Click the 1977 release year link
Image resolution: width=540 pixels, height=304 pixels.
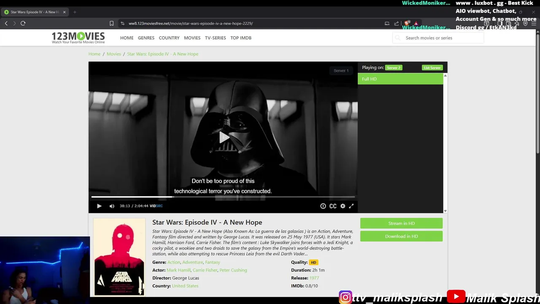point(314,278)
